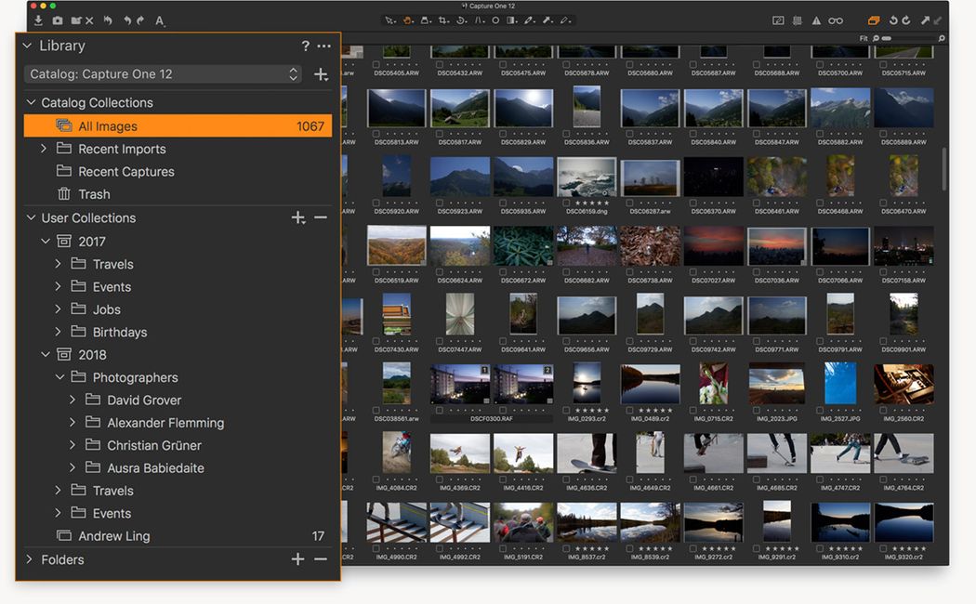This screenshot has height=604, width=976.
Task: Toggle image alerts with the warning triangle
Action: (814, 20)
